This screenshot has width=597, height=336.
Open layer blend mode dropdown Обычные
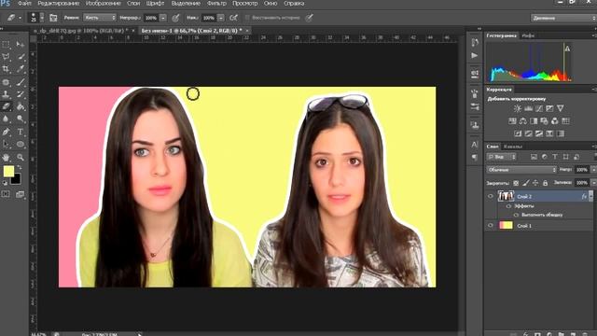tap(521, 170)
